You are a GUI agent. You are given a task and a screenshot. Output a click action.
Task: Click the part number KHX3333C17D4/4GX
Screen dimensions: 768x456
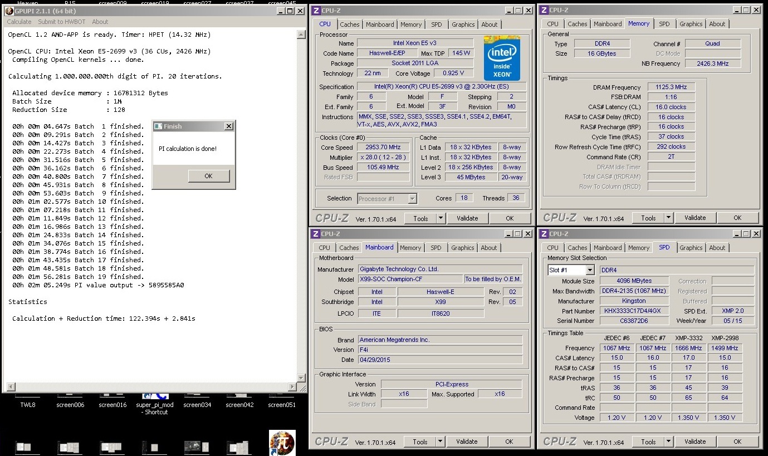[634, 311]
